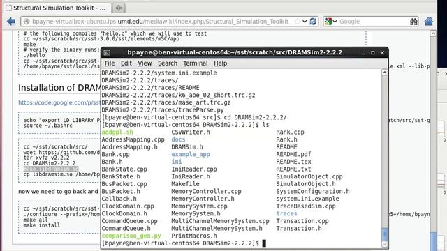Open the code.google.com link on the wiki page
The height and width of the screenshot is (251, 447).
pyautogui.click(x=59, y=102)
